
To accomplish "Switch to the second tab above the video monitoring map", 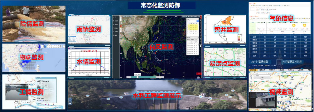I will (x=262, y=70).
